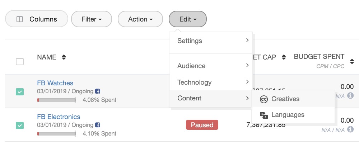Expand the Settings submenu
Screen dimensions: 359x142
point(211,41)
